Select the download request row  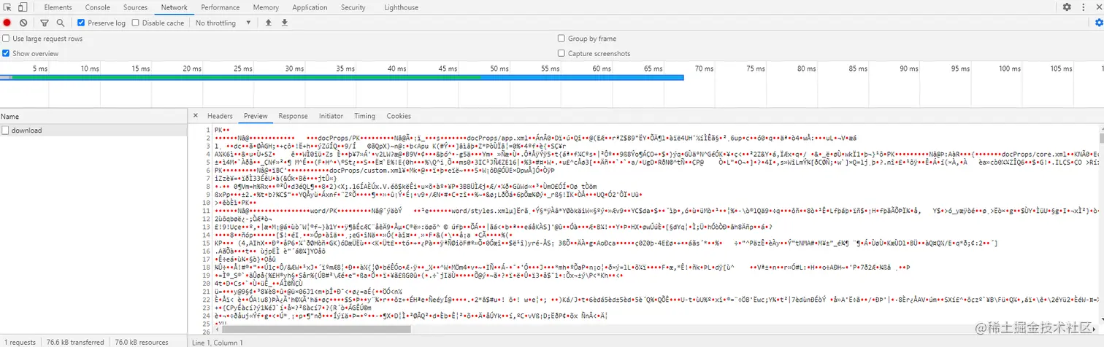pyautogui.click(x=93, y=130)
